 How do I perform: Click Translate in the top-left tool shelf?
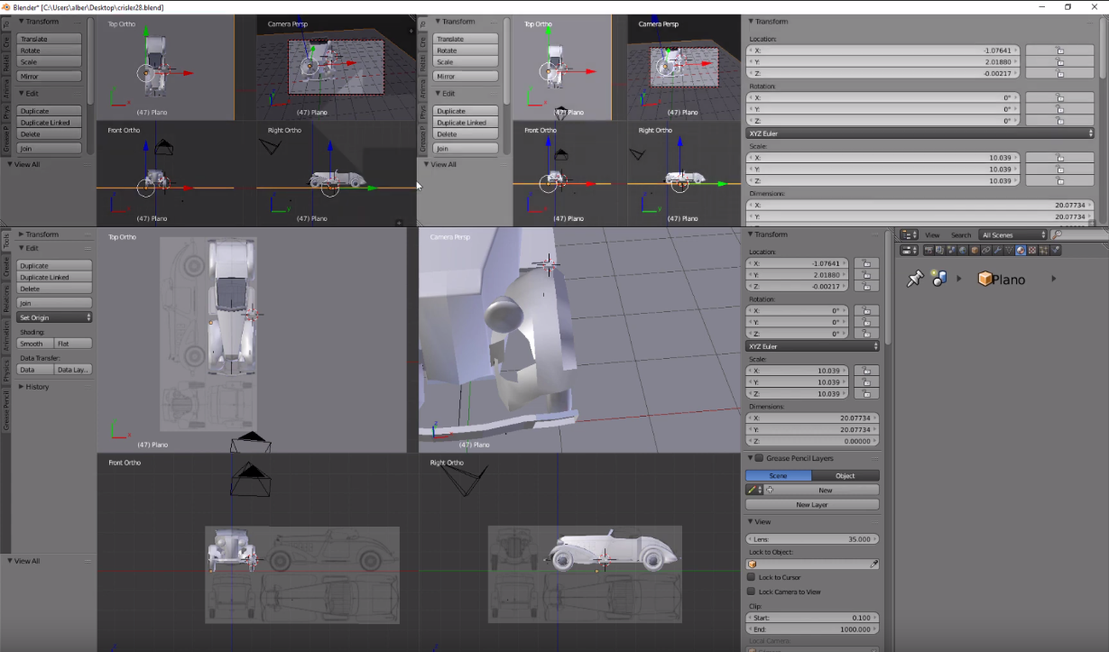pos(50,39)
